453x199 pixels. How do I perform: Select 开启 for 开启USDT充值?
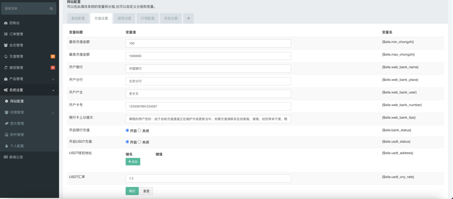point(127,142)
